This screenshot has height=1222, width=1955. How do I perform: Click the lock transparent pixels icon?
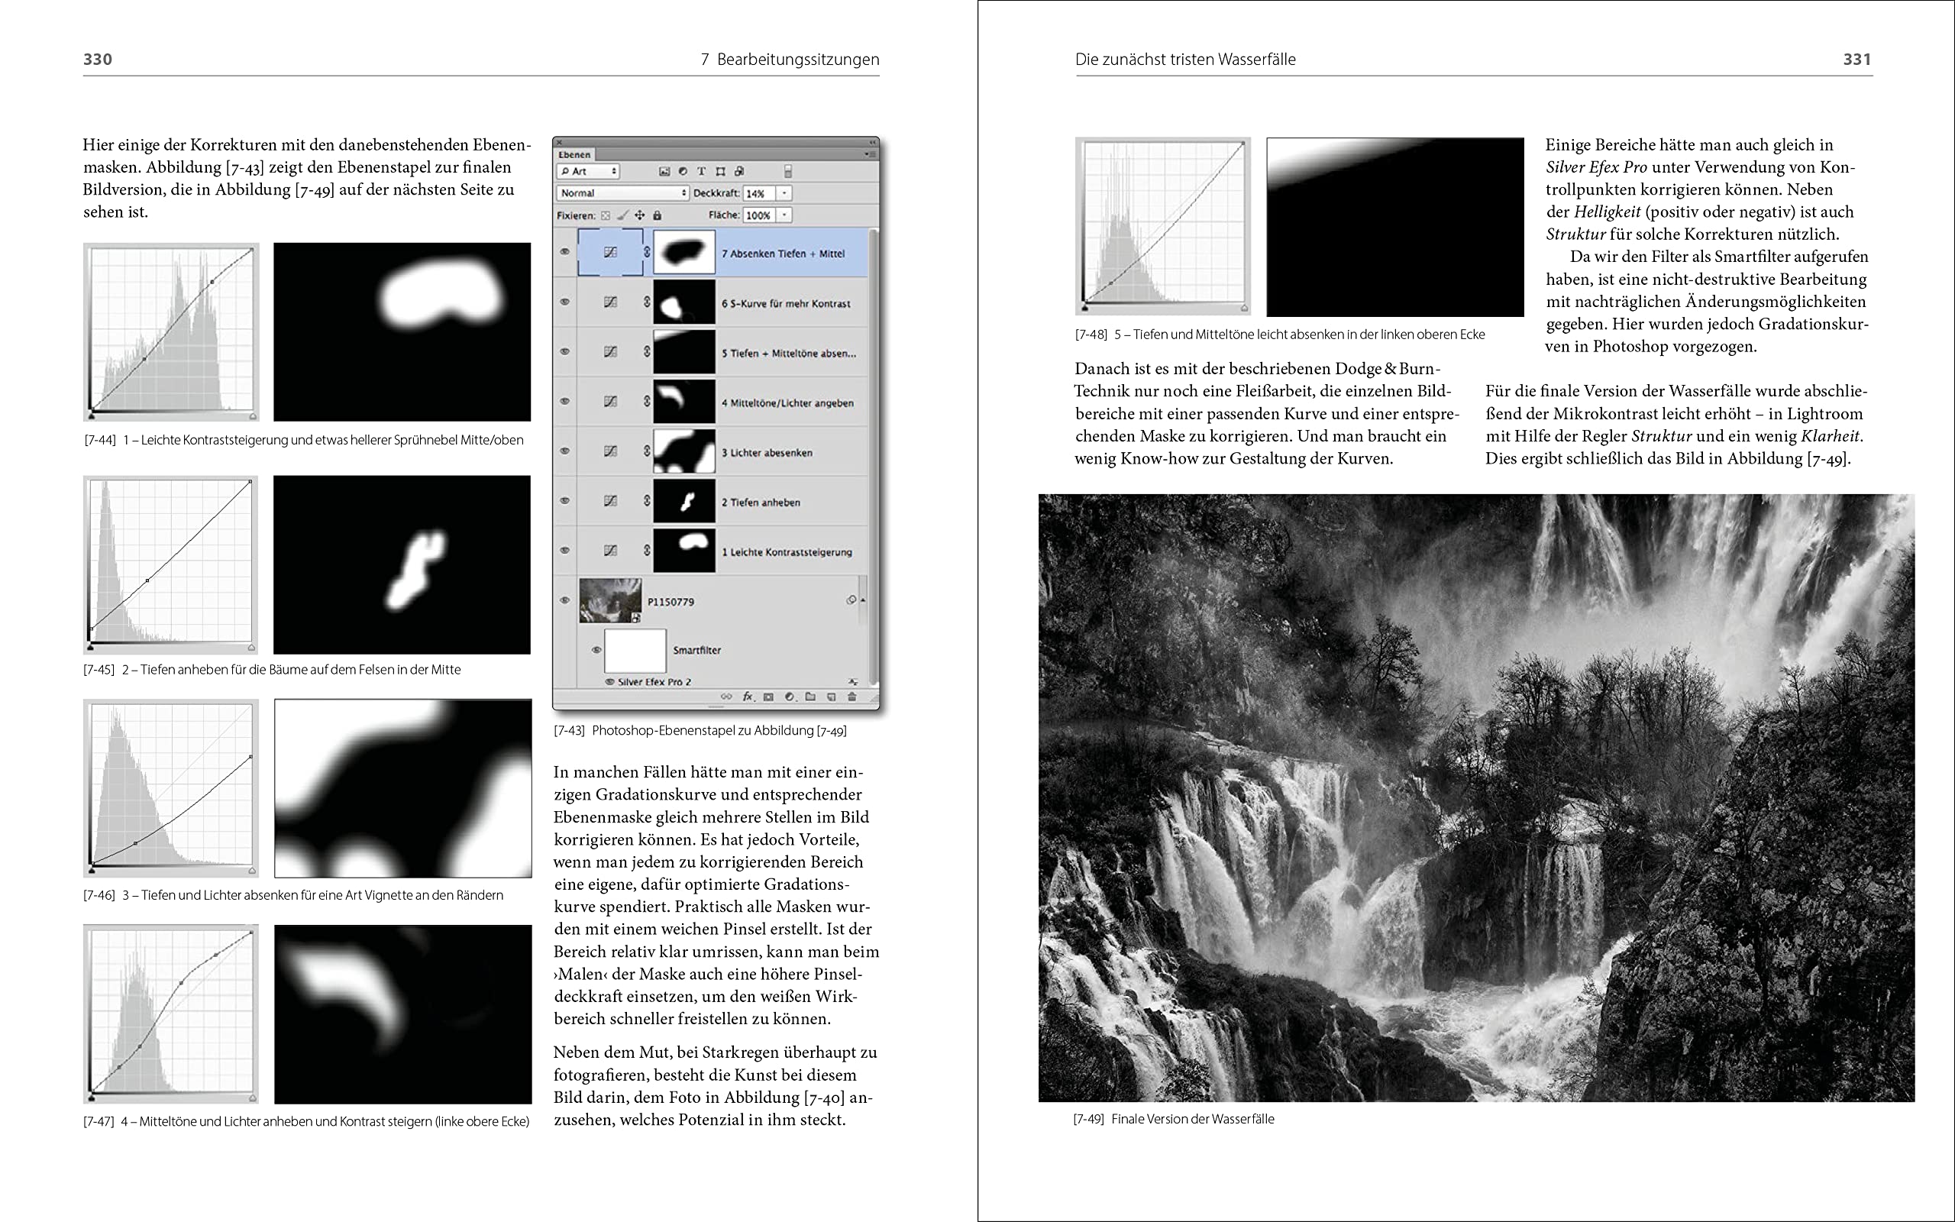(x=605, y=216)
